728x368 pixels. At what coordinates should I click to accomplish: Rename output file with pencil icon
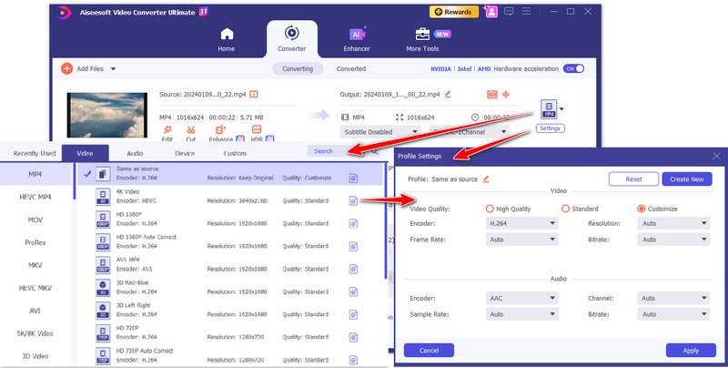pyautogui.click(x=448, y=95)
